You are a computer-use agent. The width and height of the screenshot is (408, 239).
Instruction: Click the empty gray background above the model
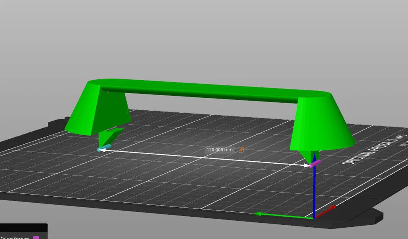tap(204, 37)
